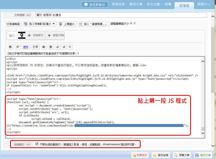Image resolution: width=216 pixels, height=159 pixels.
Task: Click 安裝更多 plugin button
Action: (x=36, y=36)
